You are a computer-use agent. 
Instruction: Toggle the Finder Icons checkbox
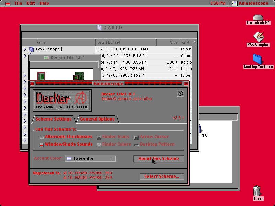(x=99, y=137)
